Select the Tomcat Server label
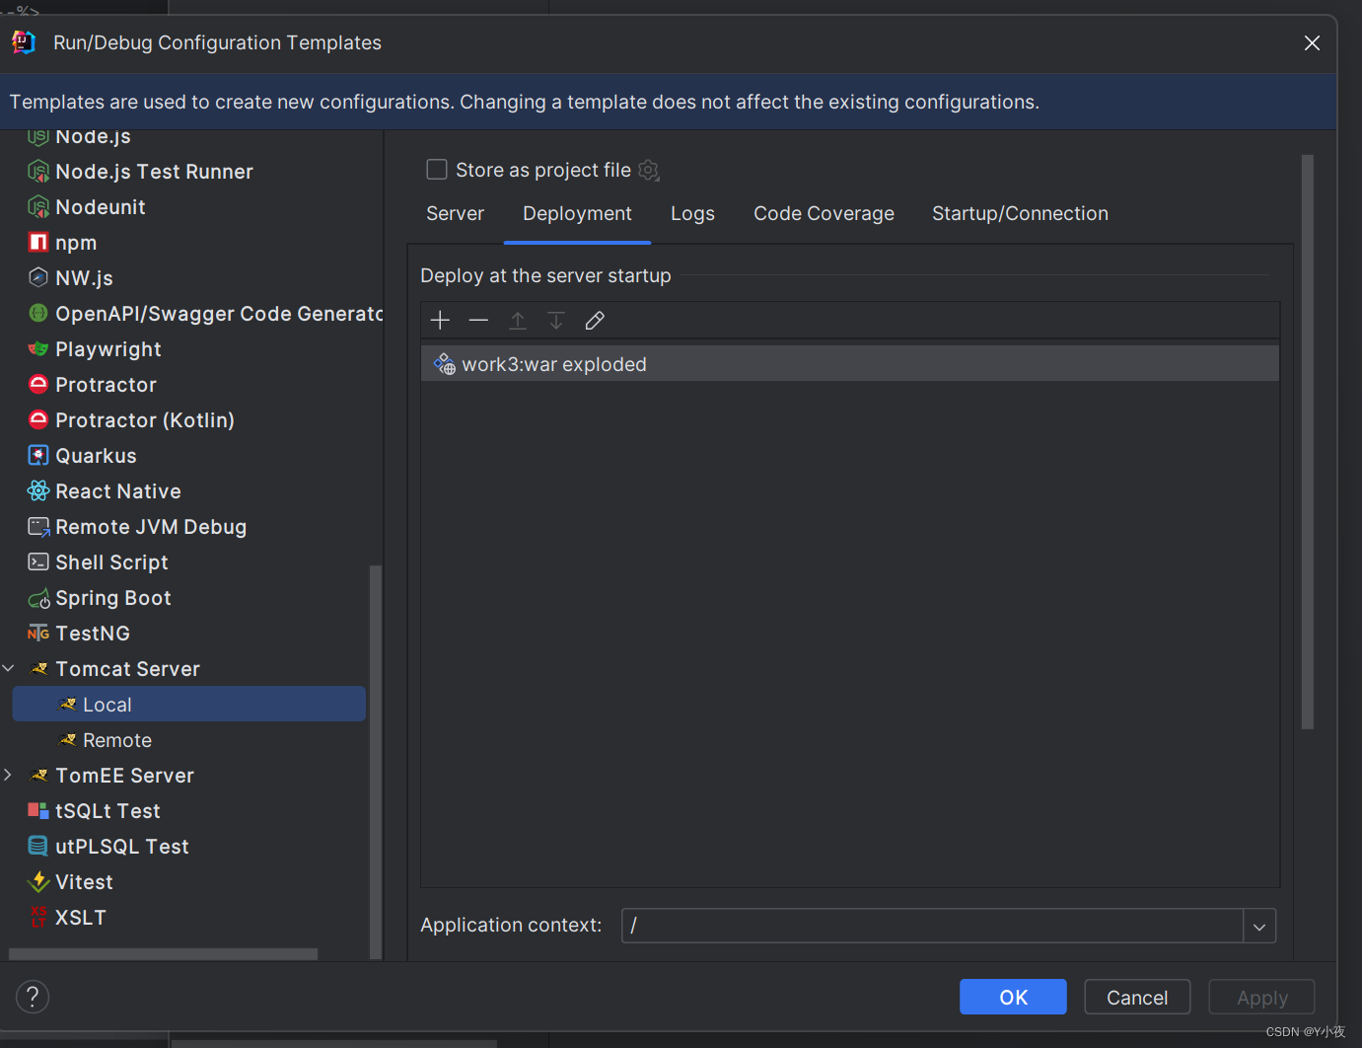The width and height of the screenshot is (1362, 1048). click(x=127, y=668)
